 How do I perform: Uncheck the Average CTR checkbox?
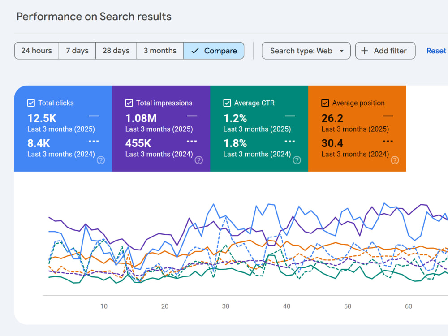click(x=227, y=103)
